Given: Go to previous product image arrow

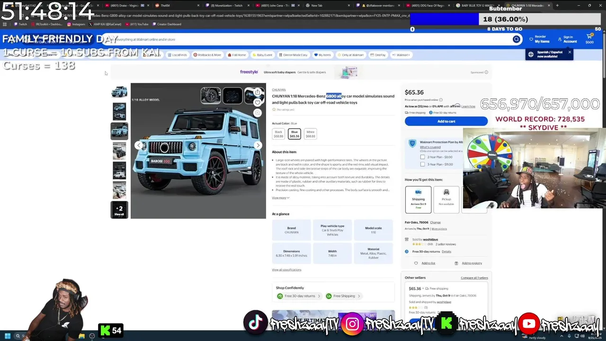Looking at the screenshot, I should (139, 145).
